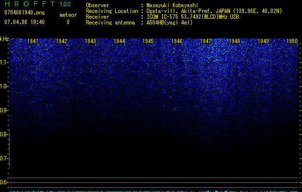Click the meteor label
Screen dimensions: 302x192
pyautogui.click(x=68, y=15)
